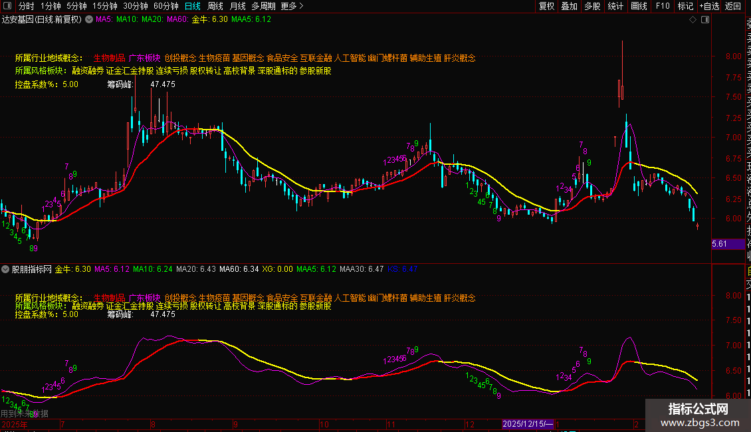
Task: Click the 返回 back button
Action: point(733,6)
